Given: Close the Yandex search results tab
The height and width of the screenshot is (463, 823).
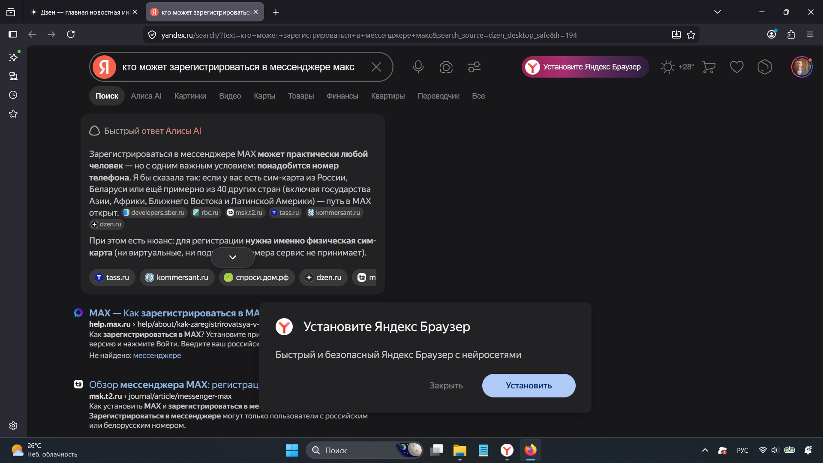Looking at the screenshot, I should [256, 12].
